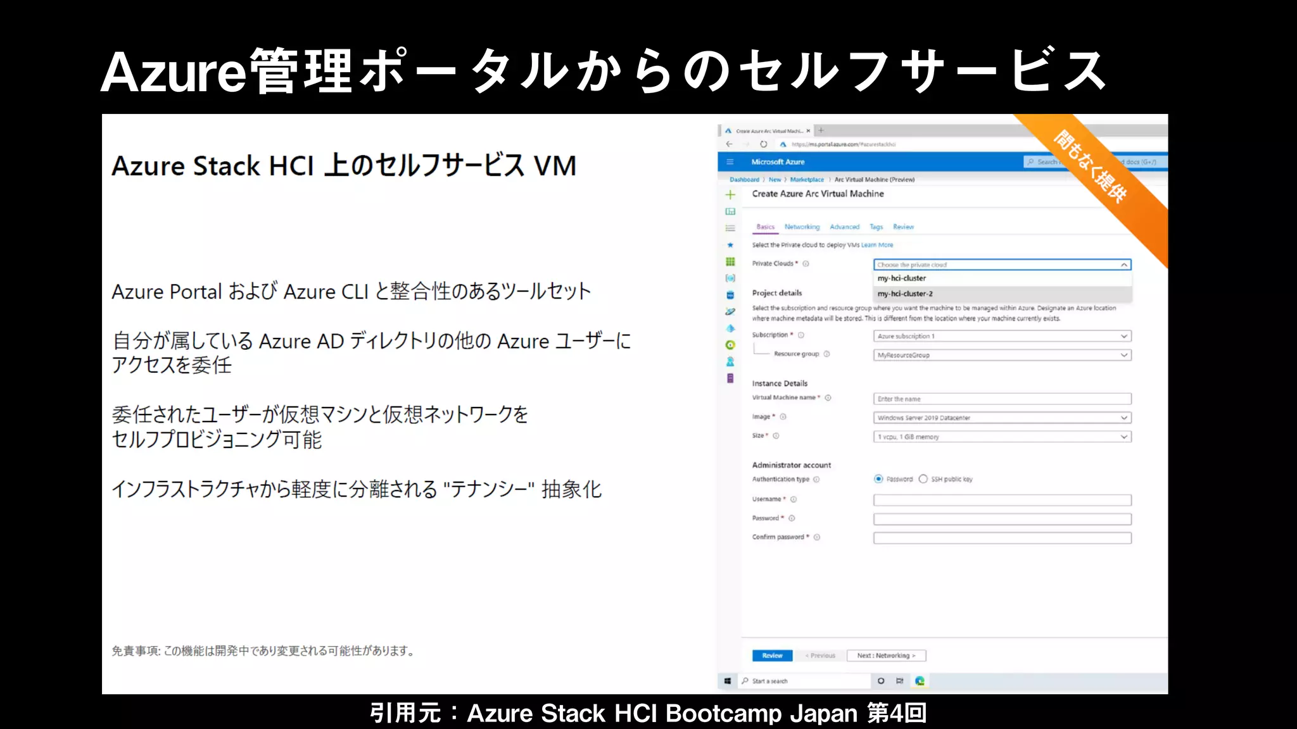The width and height of the screenshot is (1297, 729).
Task: Open the Cortana circle in taskbar
Action: coord(881,681)
